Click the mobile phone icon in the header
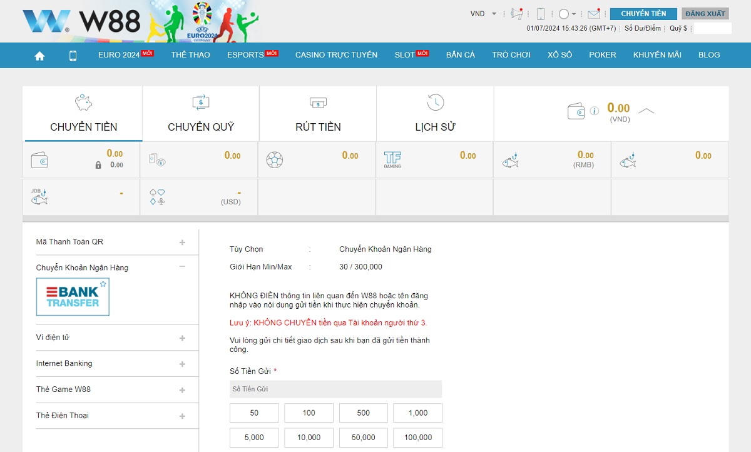 pyautogui.click(x=539, y=13)
